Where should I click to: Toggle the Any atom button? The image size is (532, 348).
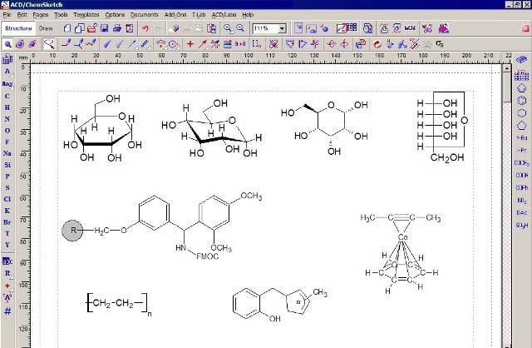(x=7, y=84)
